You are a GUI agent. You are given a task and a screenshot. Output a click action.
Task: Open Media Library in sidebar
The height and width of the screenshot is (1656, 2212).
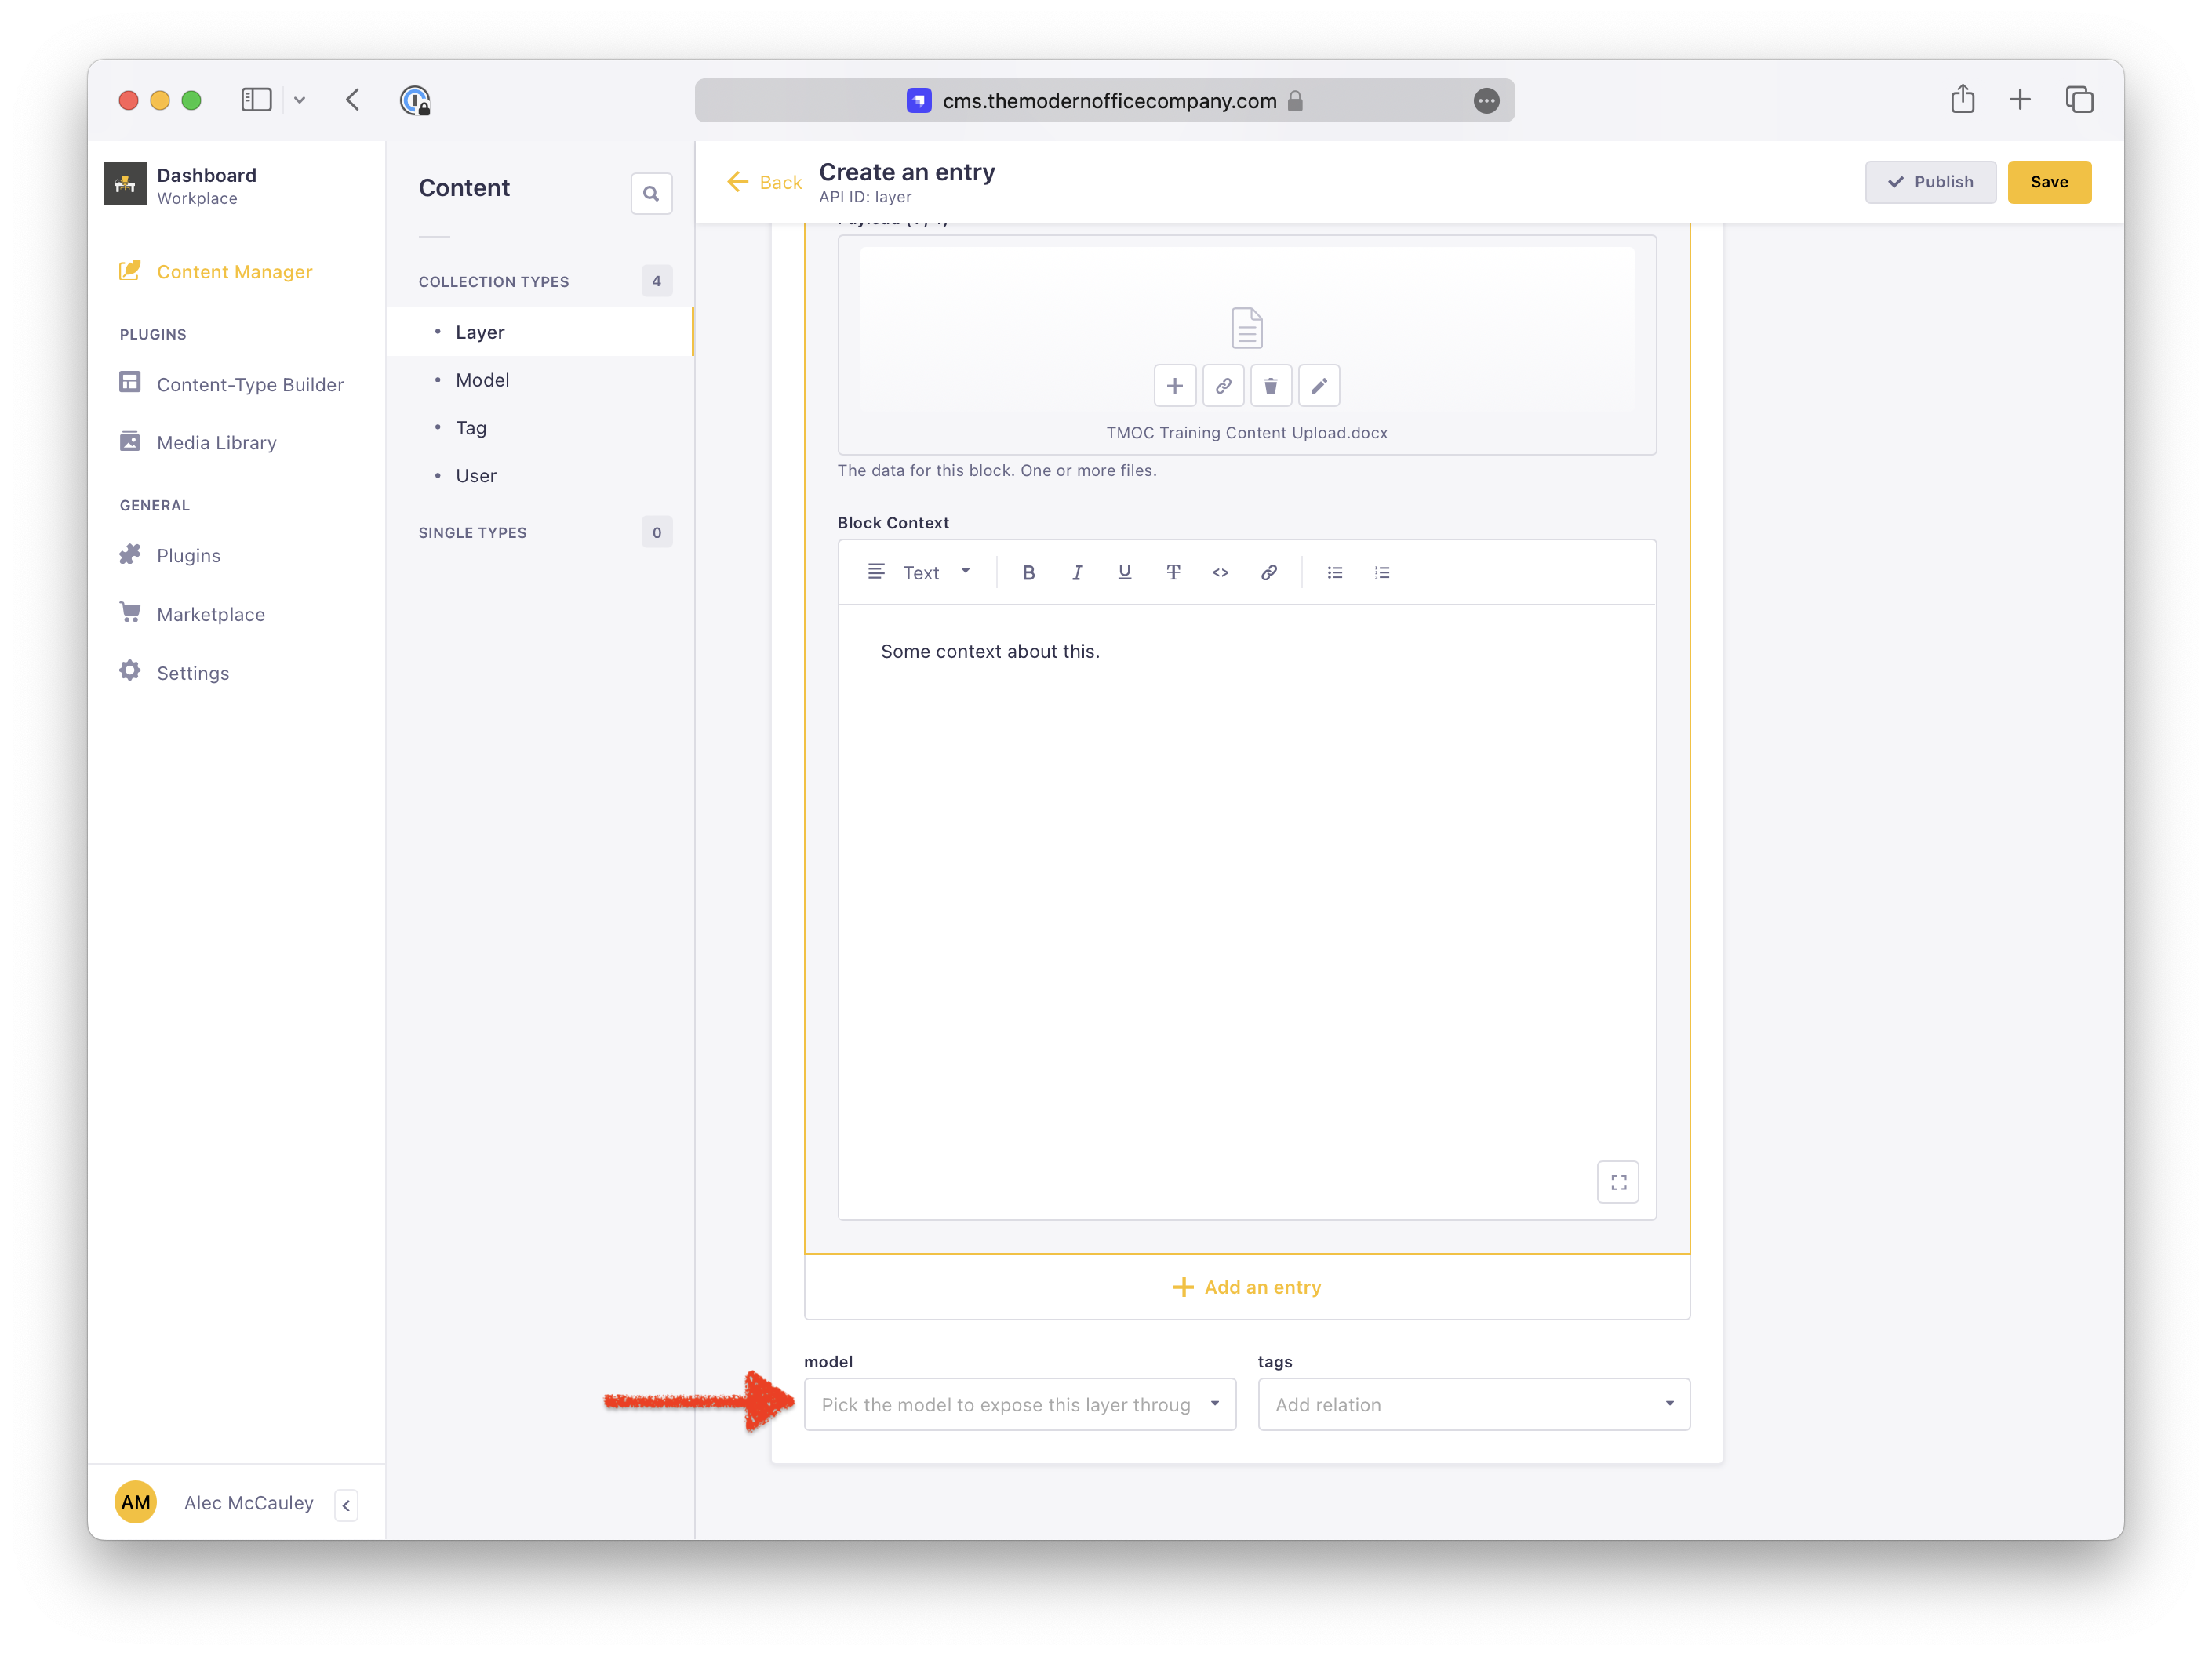216,443
